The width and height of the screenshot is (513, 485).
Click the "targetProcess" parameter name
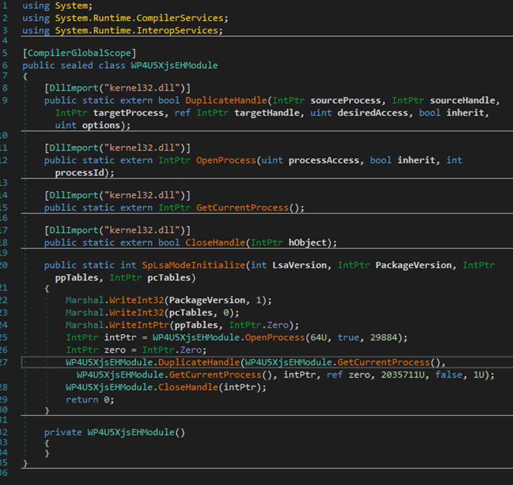[x=128, y=113]
